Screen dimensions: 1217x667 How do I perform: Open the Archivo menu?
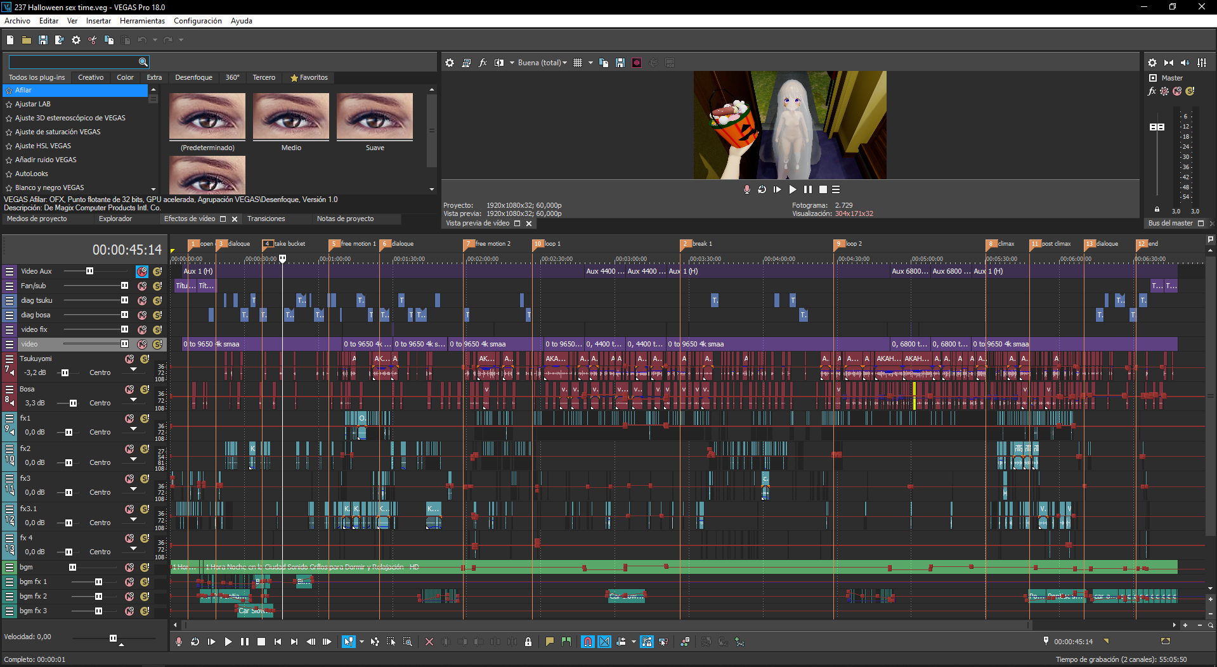18,21
